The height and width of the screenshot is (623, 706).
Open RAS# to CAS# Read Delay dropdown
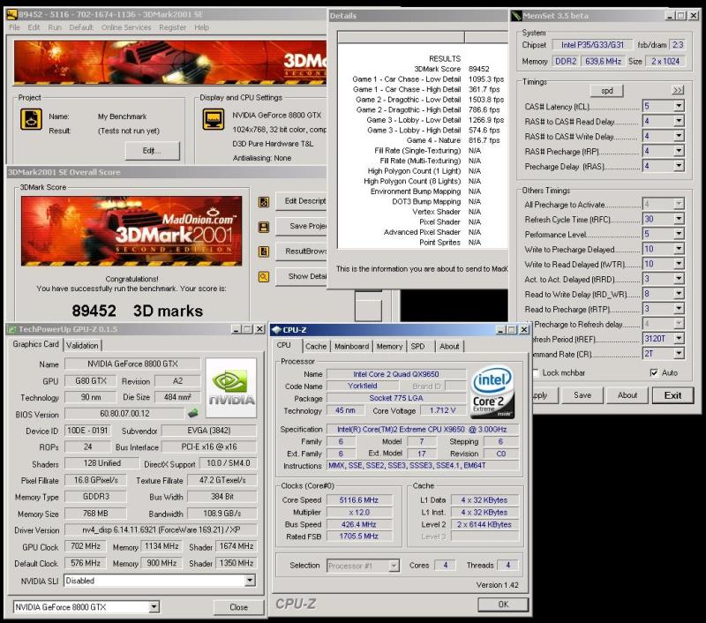click(x=679, y=121)
